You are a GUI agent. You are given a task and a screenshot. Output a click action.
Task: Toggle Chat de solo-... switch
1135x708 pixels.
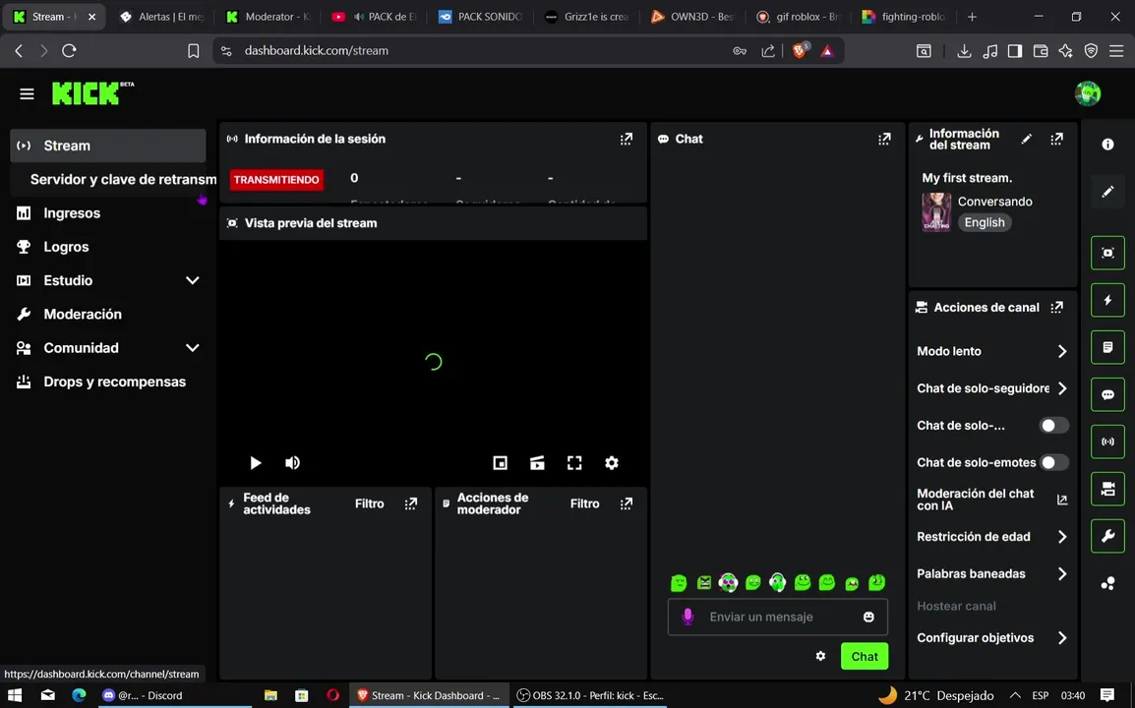(x=1053, y=426)
